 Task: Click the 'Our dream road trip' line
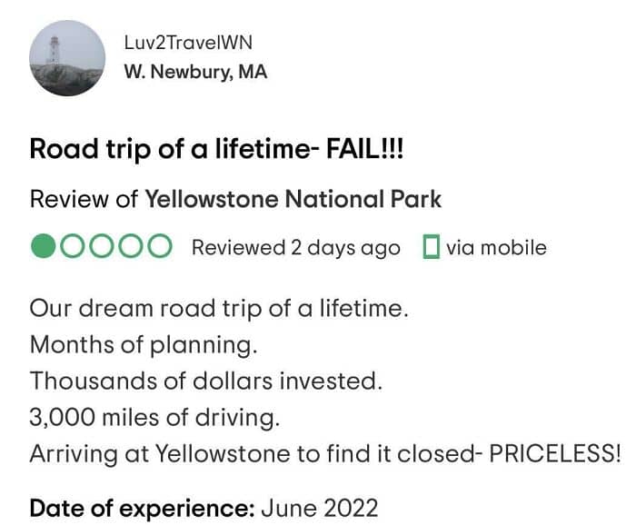click(219, 309)
